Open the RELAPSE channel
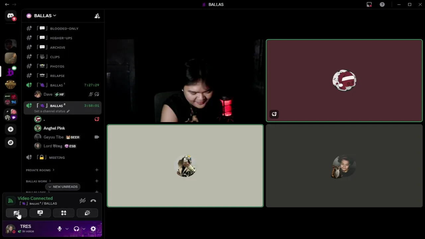425x239 pixels. (x=62, y=76)
